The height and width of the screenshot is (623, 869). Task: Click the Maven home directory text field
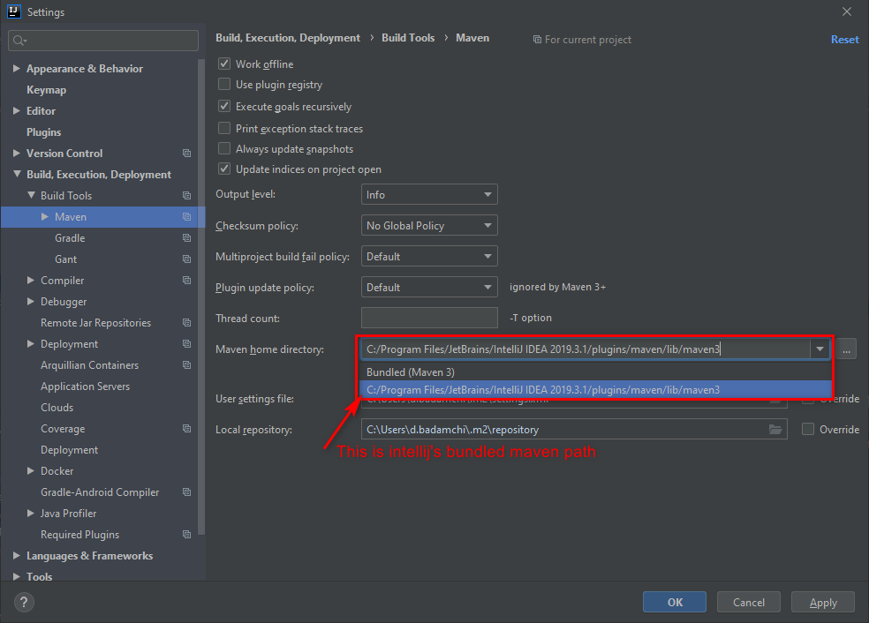click(586, 349)
